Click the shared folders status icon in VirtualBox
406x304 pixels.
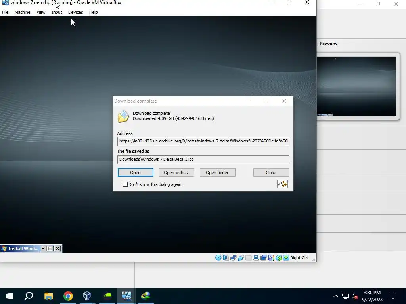pyautogui.click(x=248, y=257)
